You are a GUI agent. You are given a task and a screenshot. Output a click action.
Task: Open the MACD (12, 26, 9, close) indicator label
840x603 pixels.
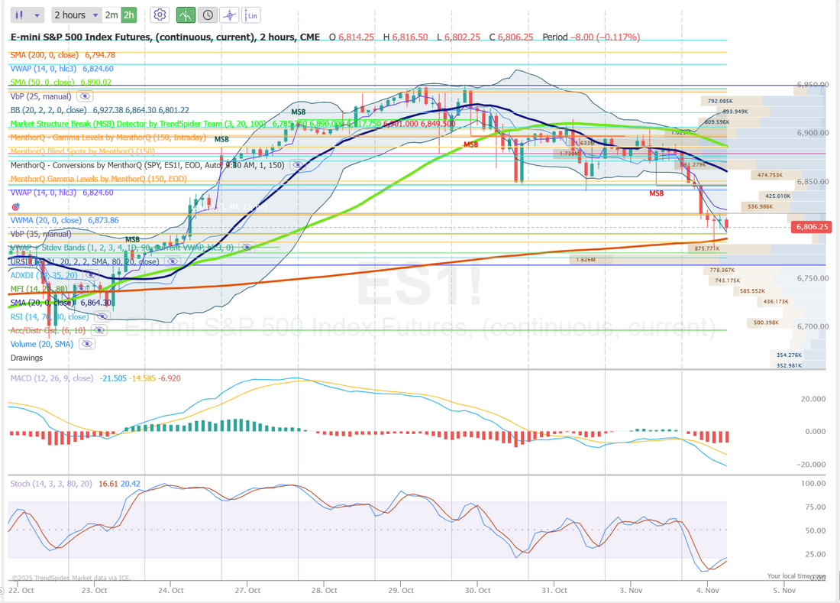point(52,378)
